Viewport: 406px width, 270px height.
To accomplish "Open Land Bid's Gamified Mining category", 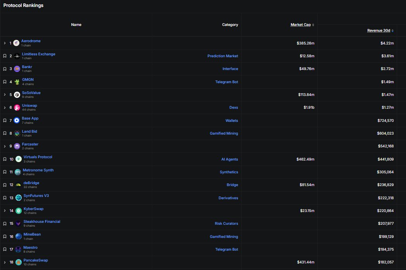I will [x=224, y=133].
